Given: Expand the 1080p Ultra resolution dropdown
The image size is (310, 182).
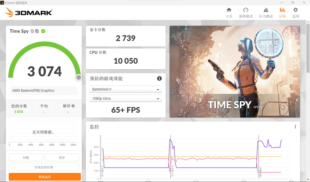Looking at the screenshot, I should [x=125, y=98].
